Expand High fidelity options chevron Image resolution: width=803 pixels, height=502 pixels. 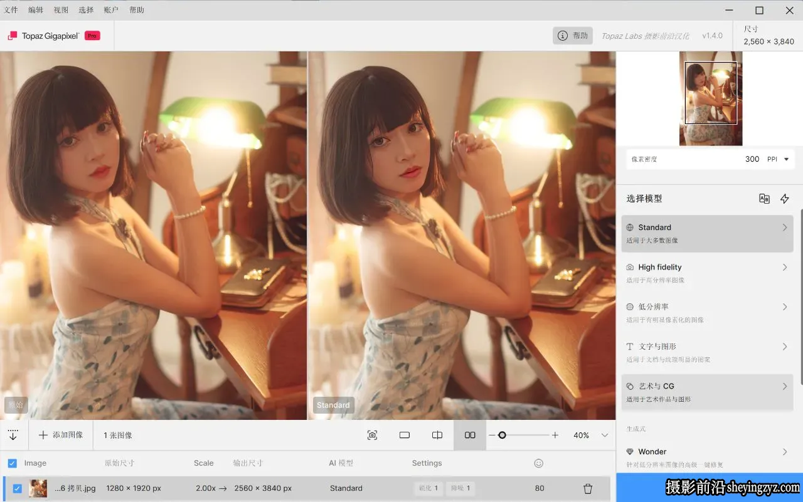(x=784, y=267)
